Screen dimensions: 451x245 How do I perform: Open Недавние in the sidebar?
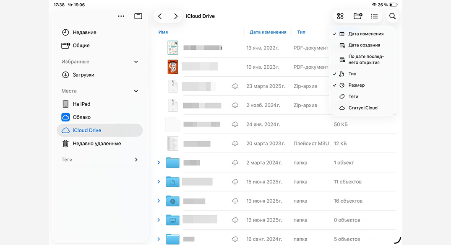click(x=84, y=32)
